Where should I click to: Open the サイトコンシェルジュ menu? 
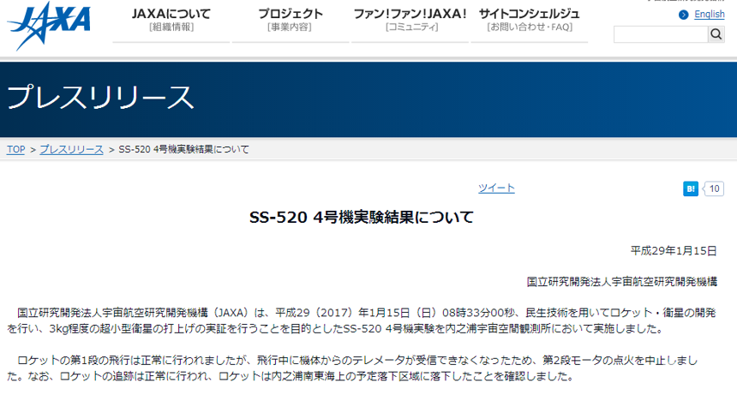click(530, 21)
